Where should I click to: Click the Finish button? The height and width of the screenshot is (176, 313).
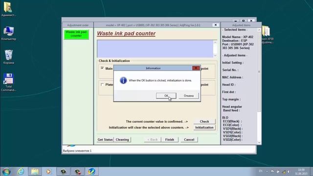point(170,139)
